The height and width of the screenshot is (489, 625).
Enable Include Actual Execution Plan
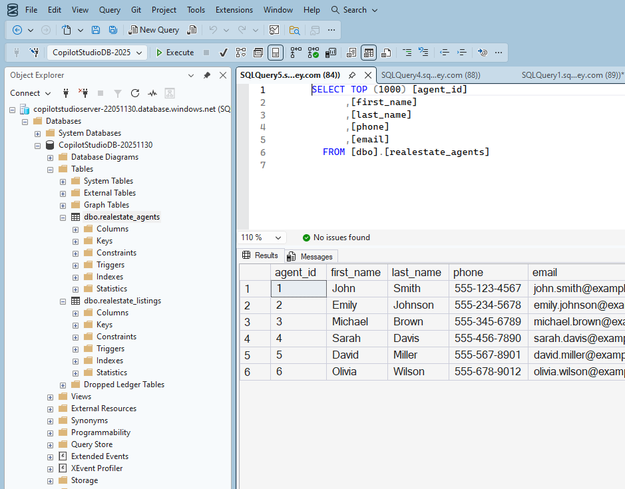pos(296,53)
